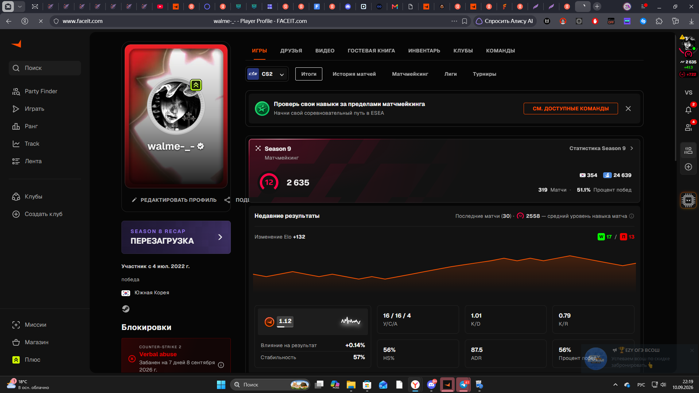Screen dimensions: 699x393
Task: Open a new browser tab
Action: 597,6
